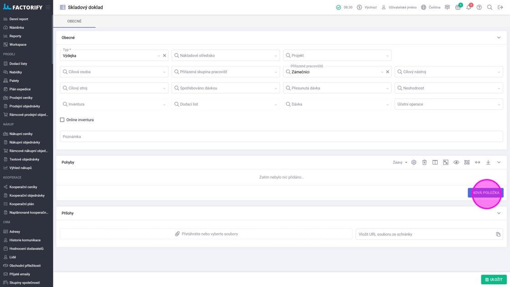Click the paste URL clipboard icon
510x287 pixels.
coord(498,234)
